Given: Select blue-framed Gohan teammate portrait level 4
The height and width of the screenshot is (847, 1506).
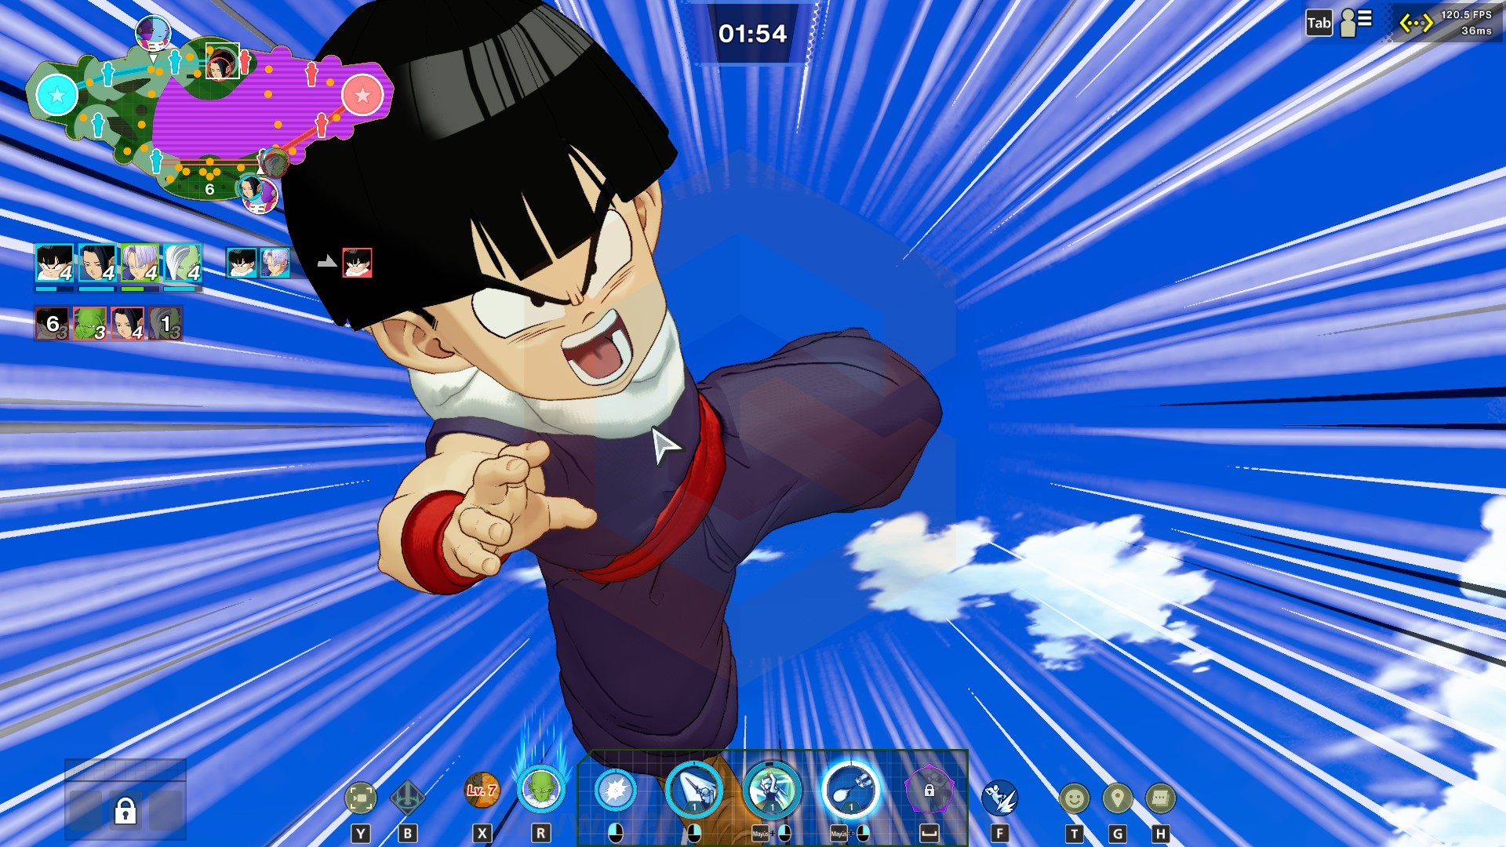Looking at the screenshot, I should click(x=54, y=263).
